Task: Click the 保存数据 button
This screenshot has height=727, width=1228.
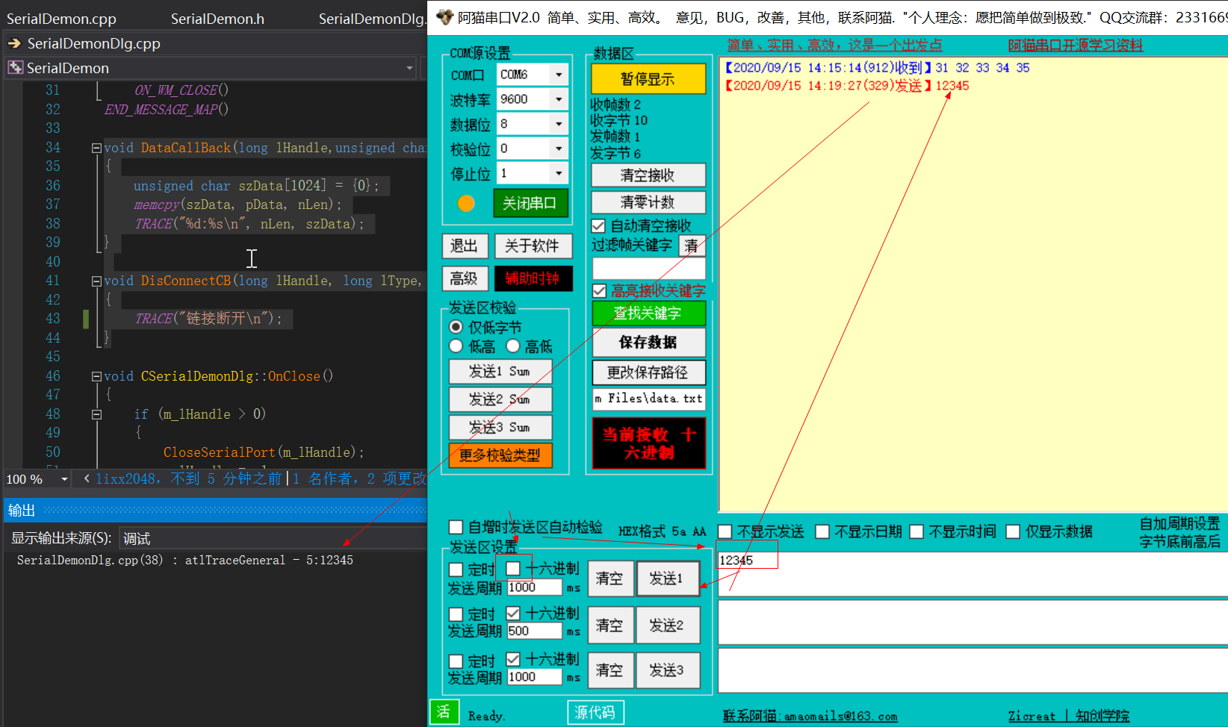Action: [648, 343]
